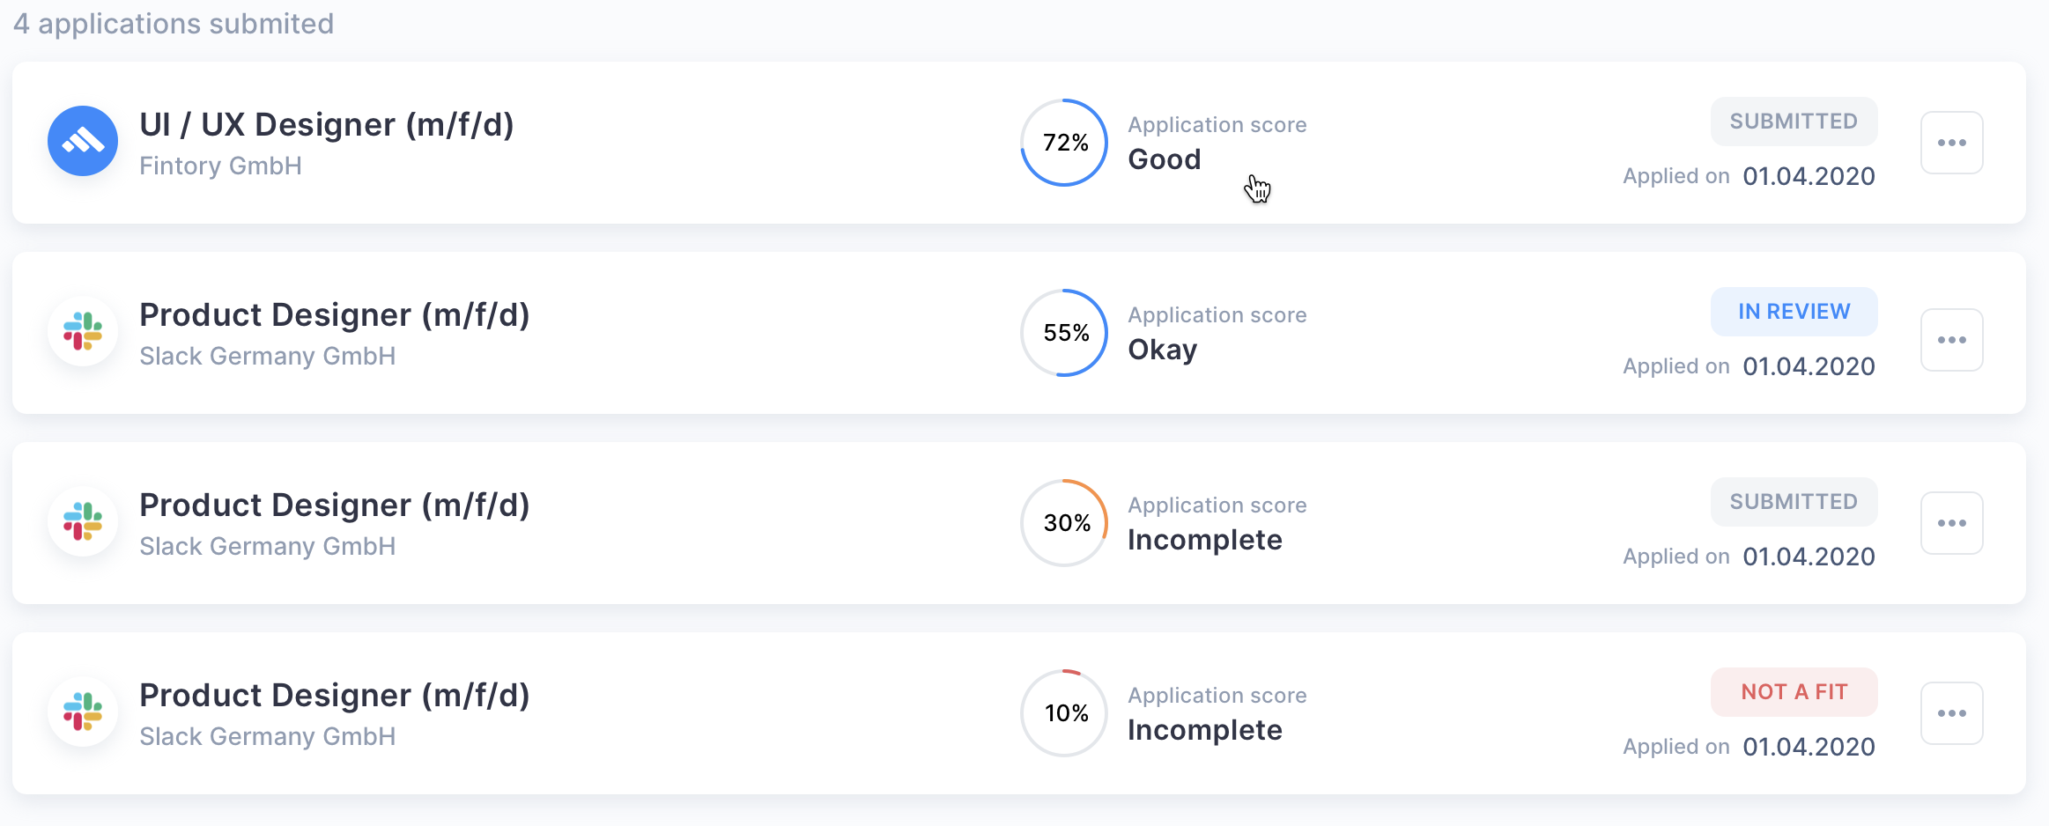
Task: Expand options menu for the 30% score application
Action: 1951,523
